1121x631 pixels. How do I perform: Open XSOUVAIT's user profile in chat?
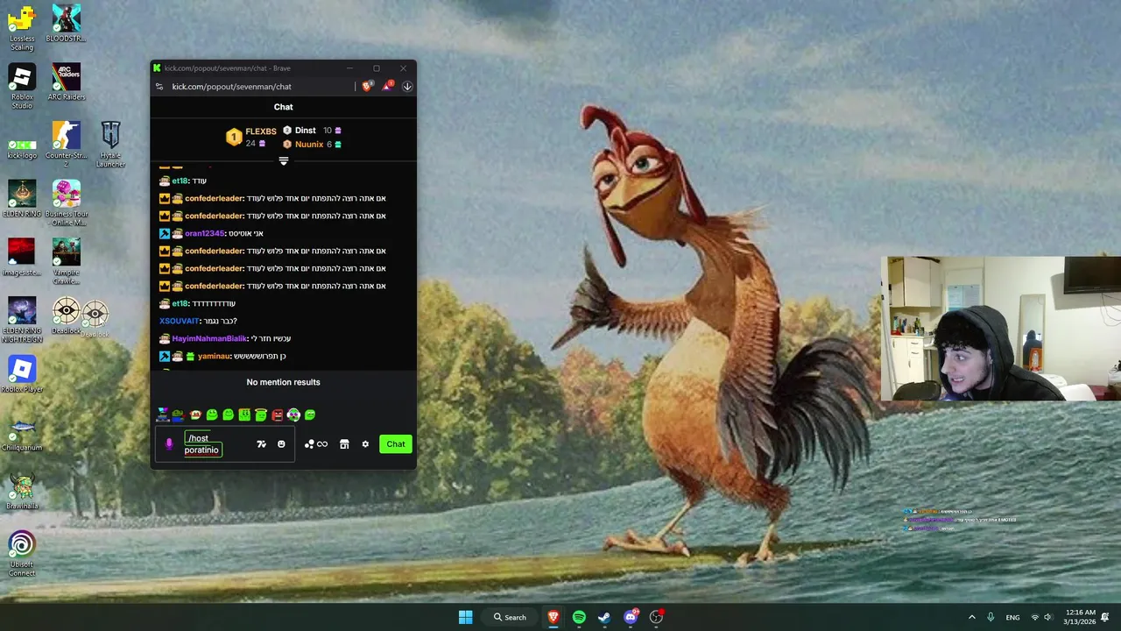[179, 321]
